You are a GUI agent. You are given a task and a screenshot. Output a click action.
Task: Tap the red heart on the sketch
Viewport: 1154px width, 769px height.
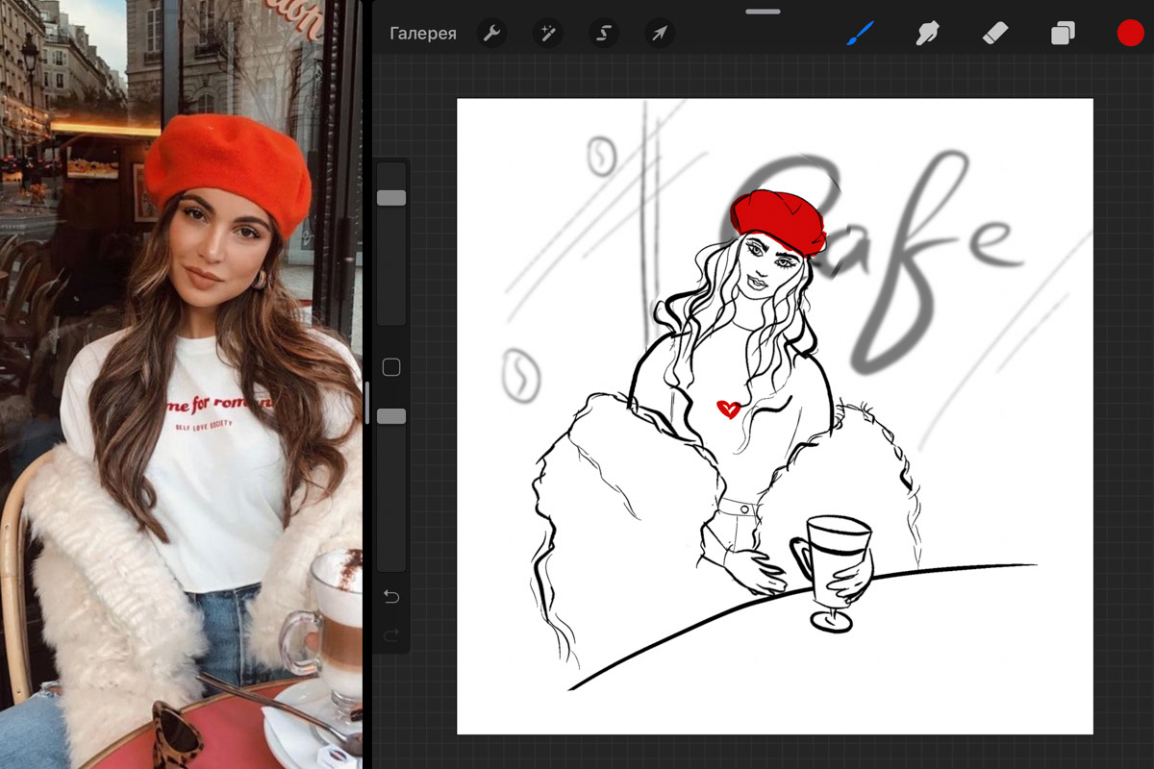click(x=729, y=410)
